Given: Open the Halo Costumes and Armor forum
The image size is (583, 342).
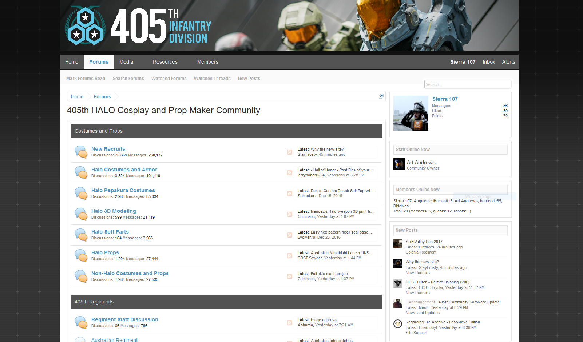Looking at the screenshot, I should (124, 170).
